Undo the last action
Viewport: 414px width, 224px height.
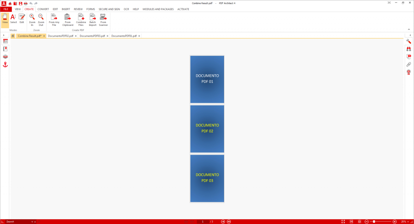31,3
